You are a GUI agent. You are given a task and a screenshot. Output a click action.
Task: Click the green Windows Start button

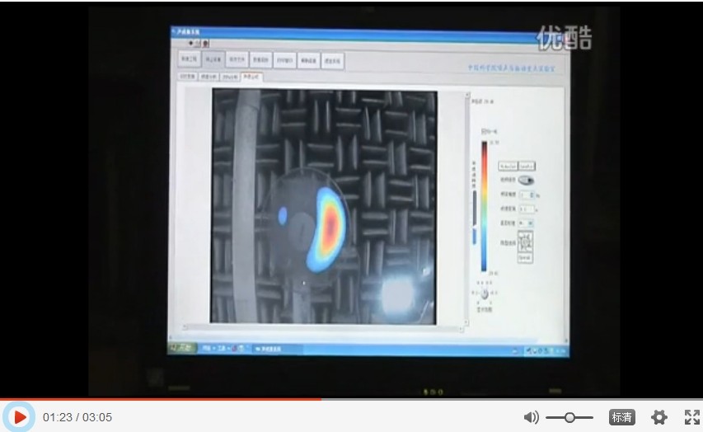(x=183, y=349)
